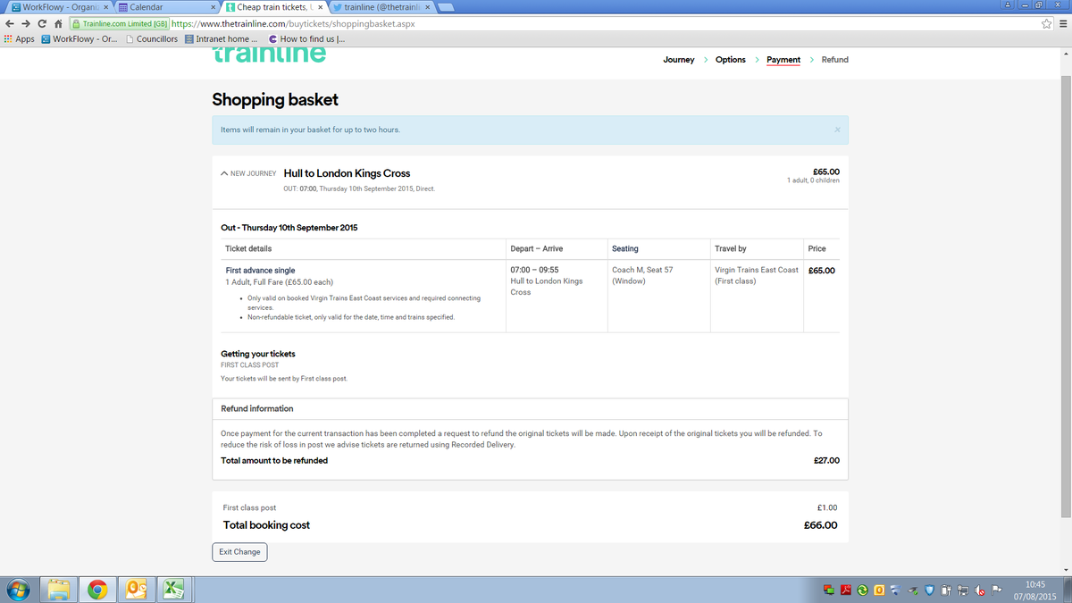Collapse the New Journey chevron

point(224,173)
